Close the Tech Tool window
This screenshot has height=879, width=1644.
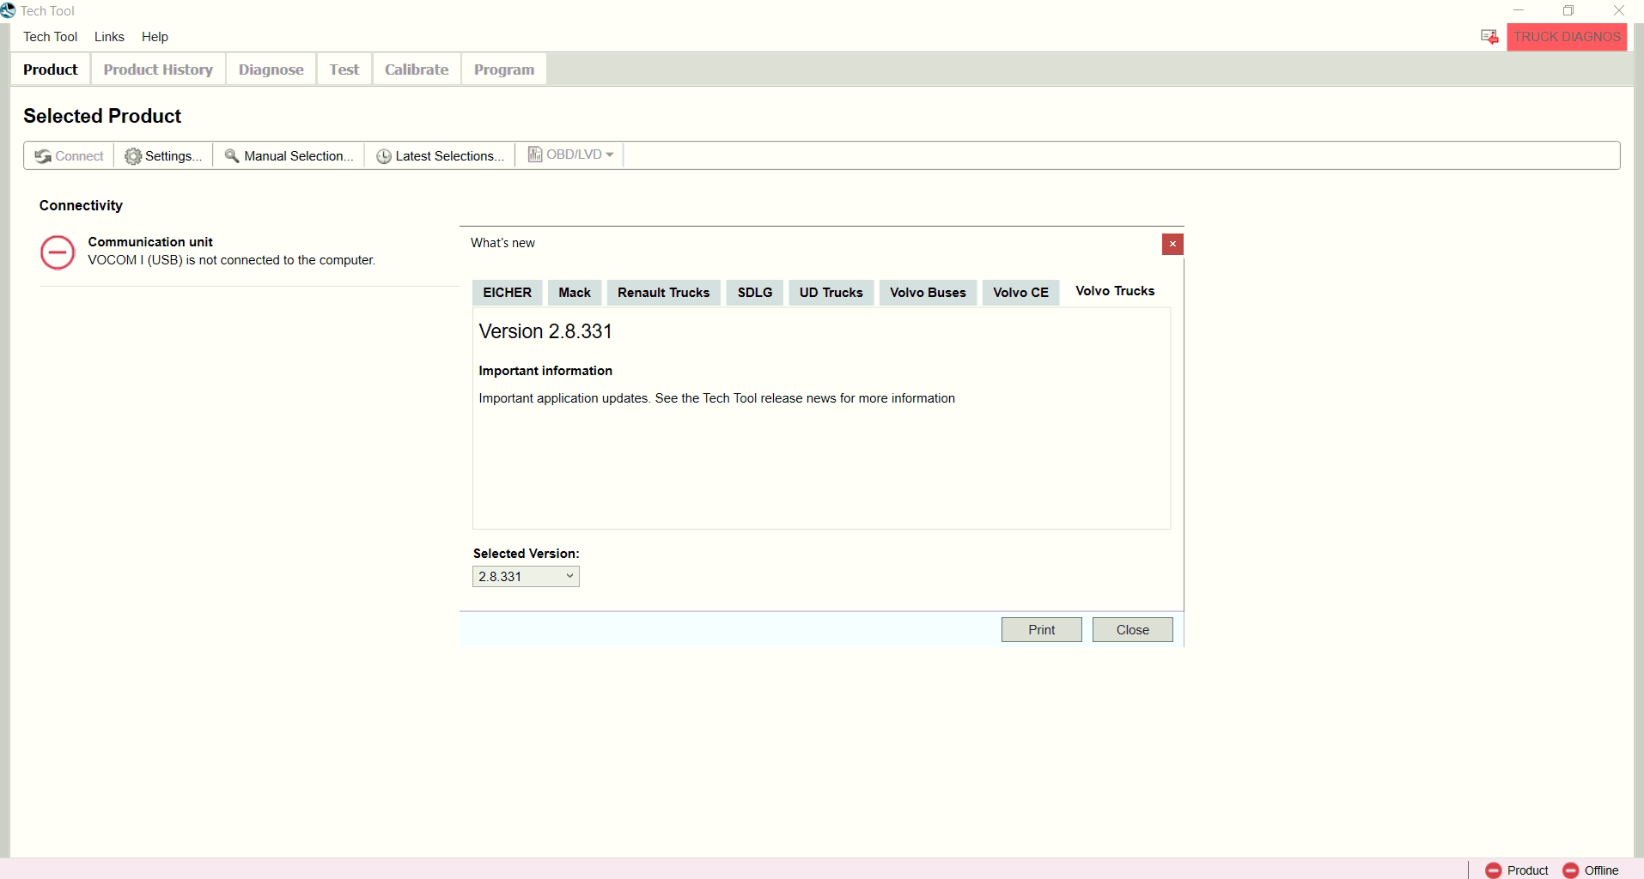point(1619,10)
